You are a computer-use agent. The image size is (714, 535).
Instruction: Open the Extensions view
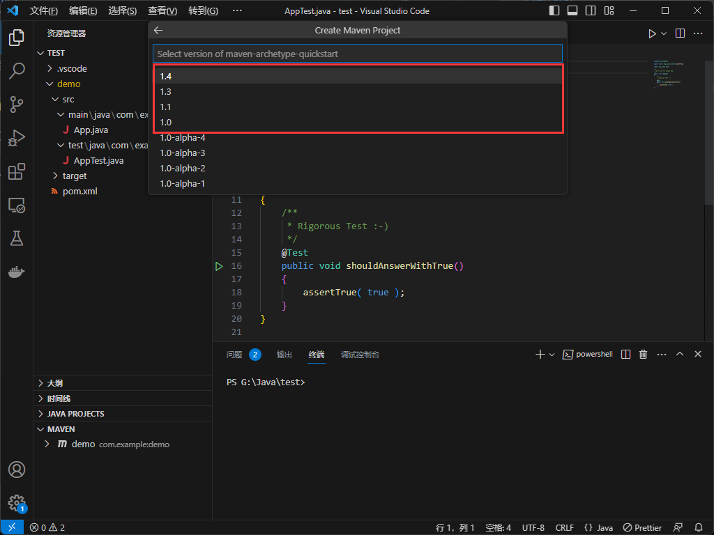pos(17,171)
